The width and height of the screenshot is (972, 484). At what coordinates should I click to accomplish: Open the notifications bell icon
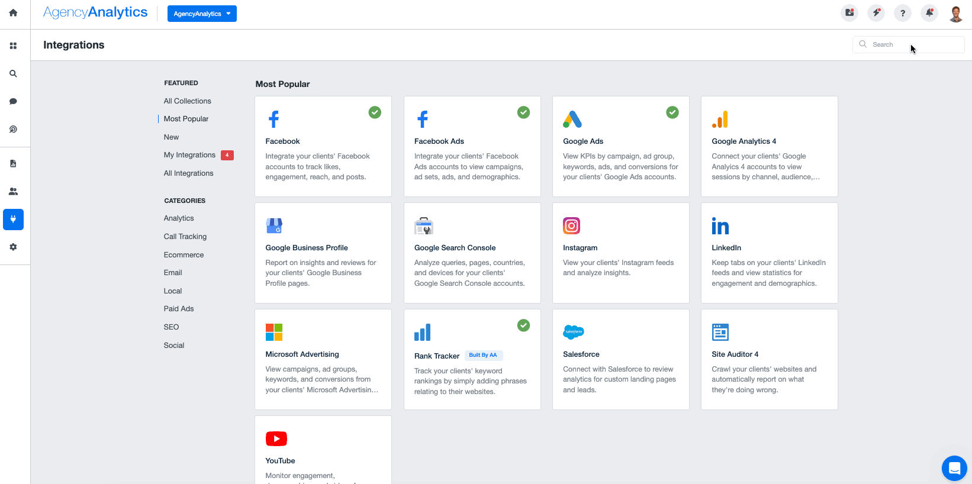tap(929, 13)
